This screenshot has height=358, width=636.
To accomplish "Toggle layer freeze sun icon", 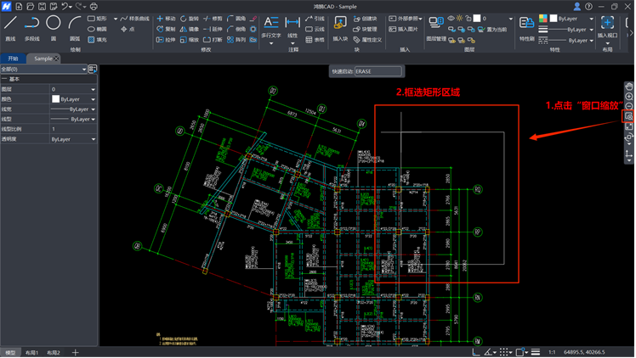I will tap(460, 18).
